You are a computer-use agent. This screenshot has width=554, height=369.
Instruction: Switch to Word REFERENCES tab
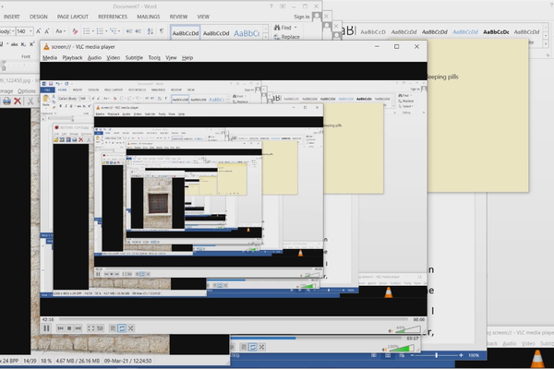(113, 17)
